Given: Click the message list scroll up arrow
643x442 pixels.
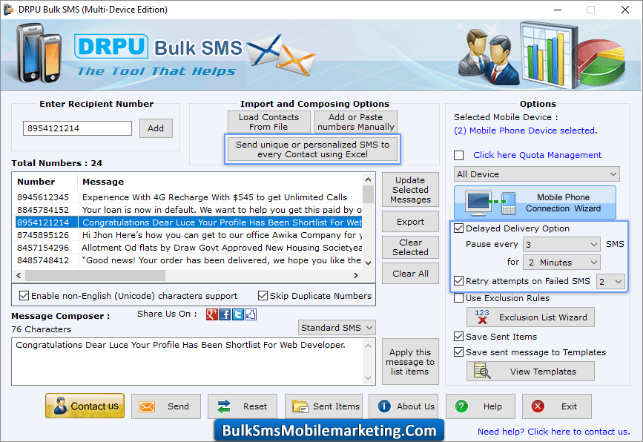Looking at the screenshot, I should click(369, 179).
